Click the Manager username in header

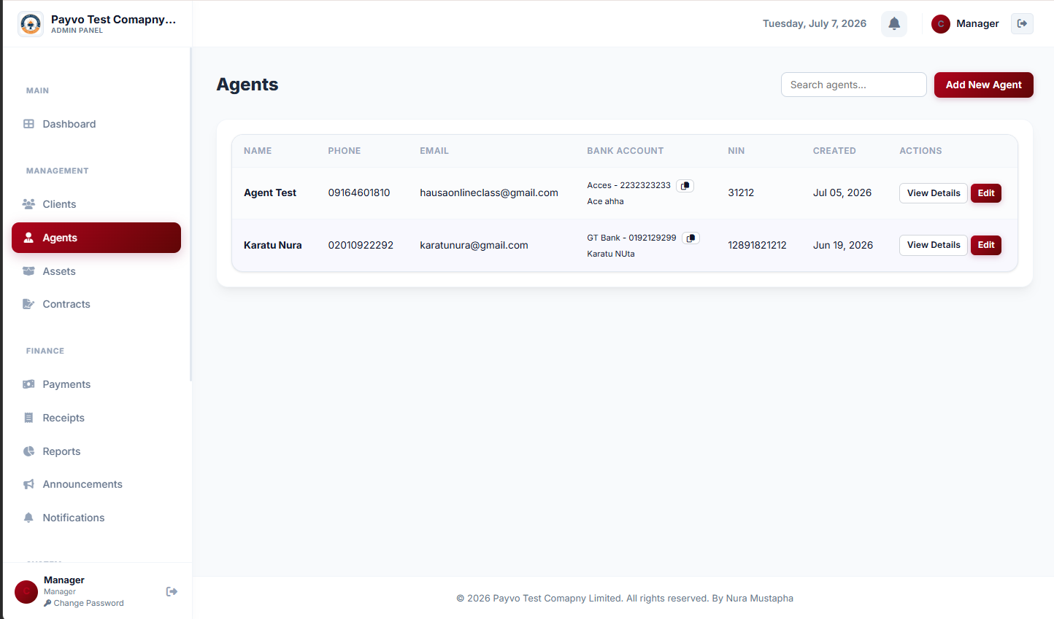[x=977, y=23]
